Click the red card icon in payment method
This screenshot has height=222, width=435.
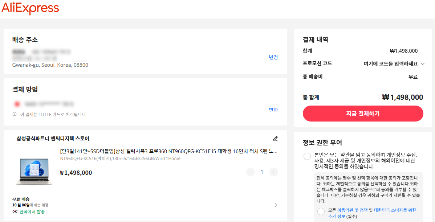point(17,104)
